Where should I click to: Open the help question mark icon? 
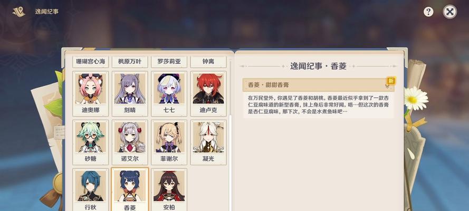pyautogui.click(x=428, y=12)
